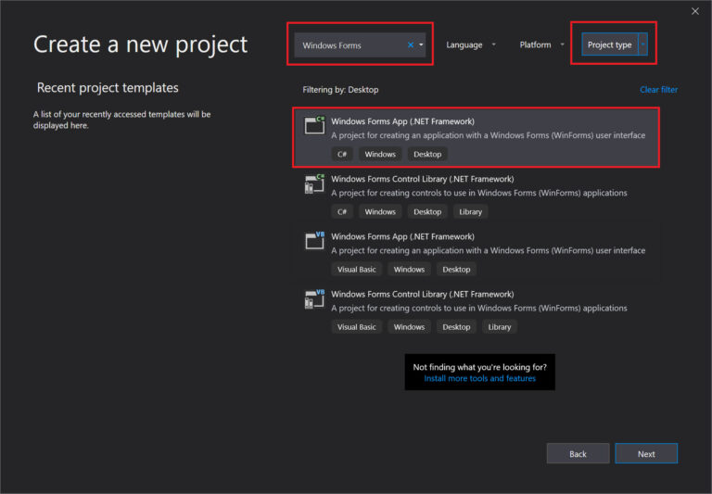Click Desktop tag on C# Control Library

point(427,212)
